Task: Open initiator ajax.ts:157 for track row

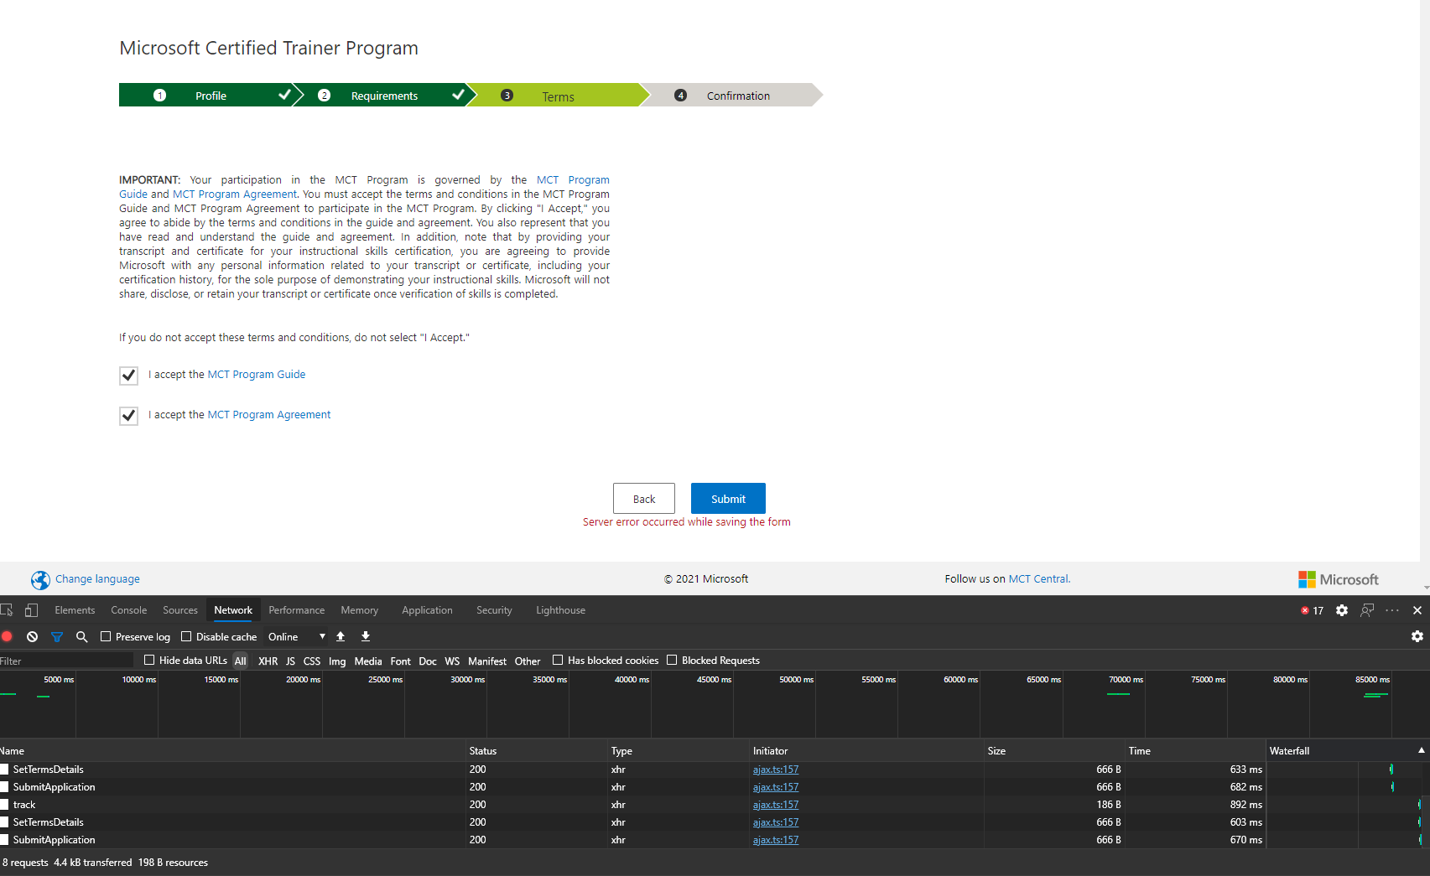Action: (776, 805)
